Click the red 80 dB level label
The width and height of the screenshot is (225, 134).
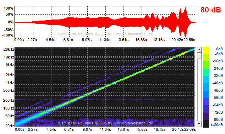210,10
